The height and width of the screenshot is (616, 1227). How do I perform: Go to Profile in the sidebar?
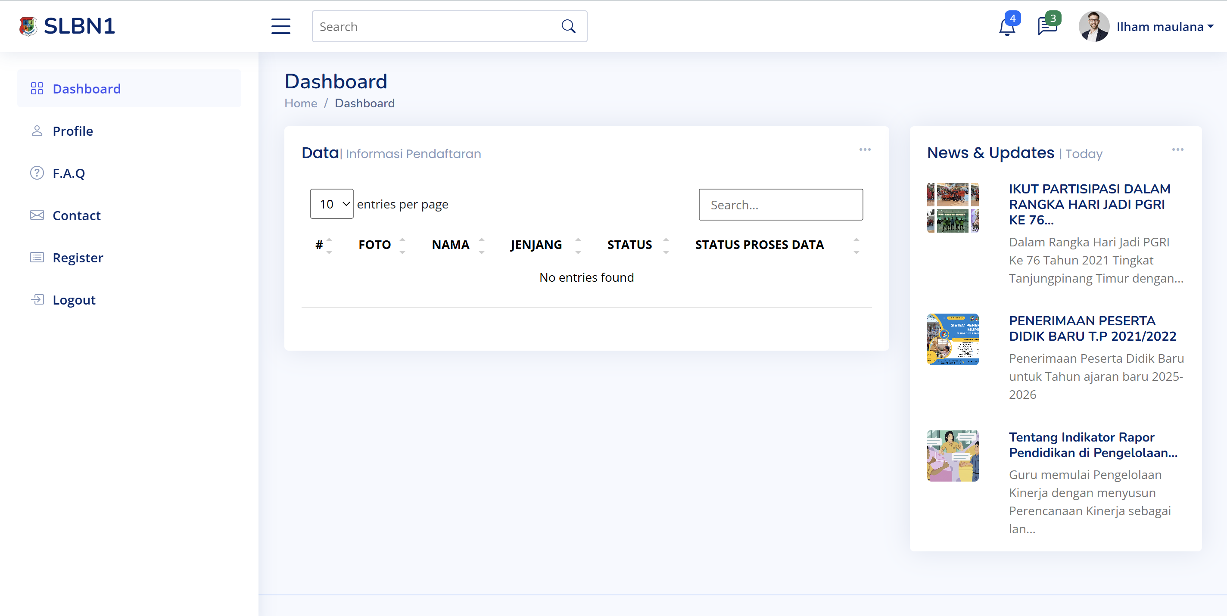click(x=72, y=131)
